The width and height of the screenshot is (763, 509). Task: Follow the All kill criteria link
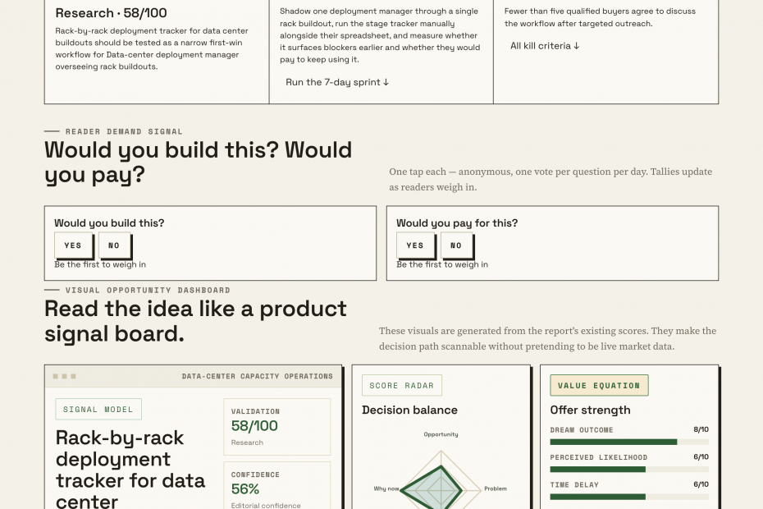tap(545, 46)
